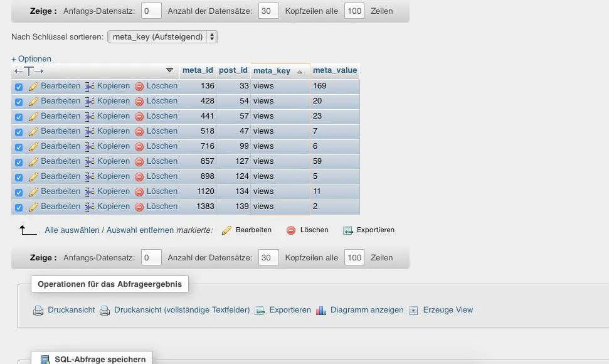The image size is (609, 364).
Task: Click red delete icon in meta_id 898 row
Action: (x=139, y=177)
